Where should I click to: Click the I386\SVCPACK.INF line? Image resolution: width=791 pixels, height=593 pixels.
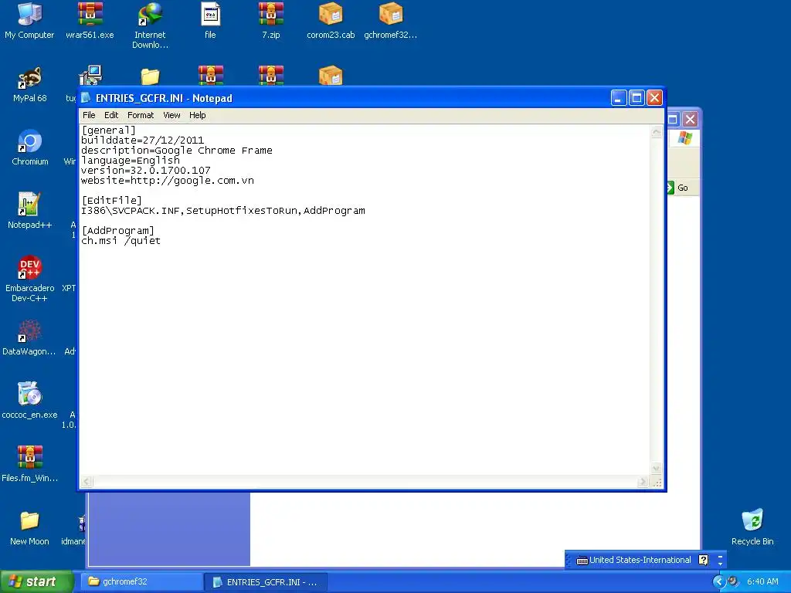[x=223, y=211]
